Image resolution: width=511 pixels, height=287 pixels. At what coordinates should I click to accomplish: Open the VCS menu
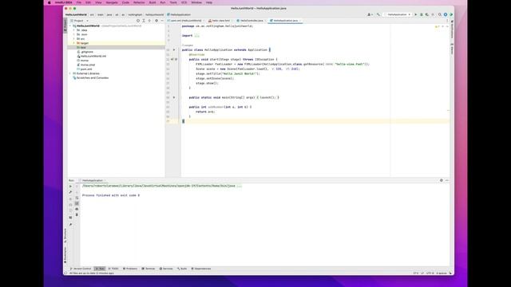pyautogui.click(x=184, y=2)
